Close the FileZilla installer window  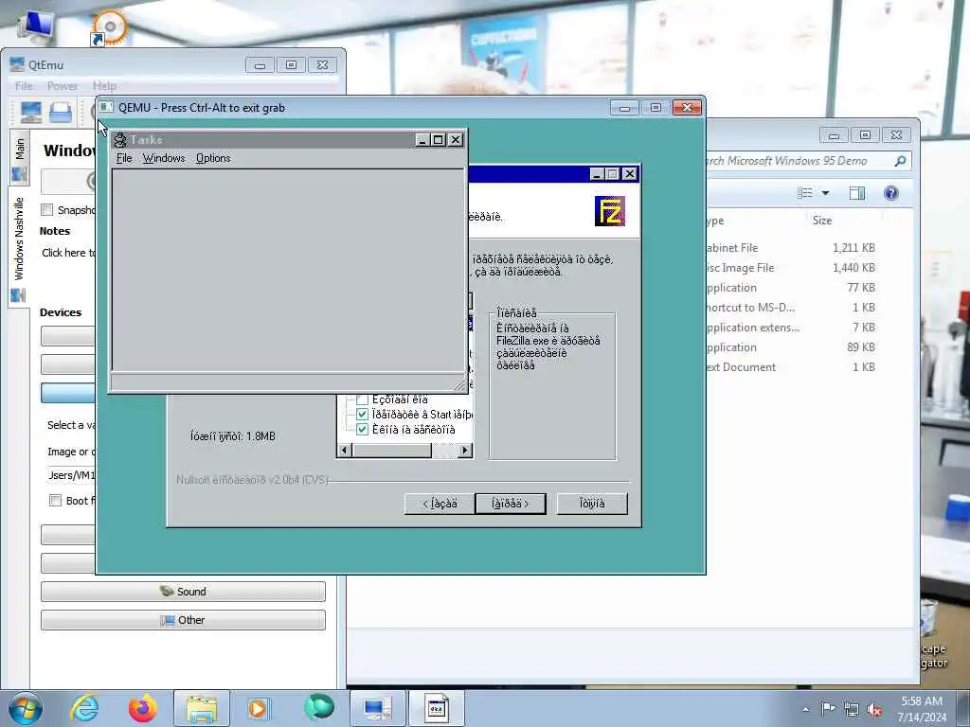630,174
